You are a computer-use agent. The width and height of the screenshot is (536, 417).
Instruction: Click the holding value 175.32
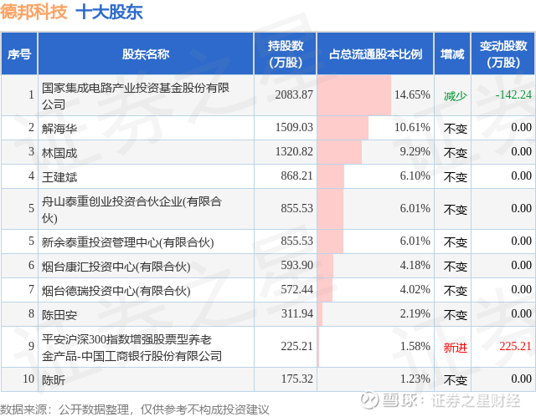296,379
